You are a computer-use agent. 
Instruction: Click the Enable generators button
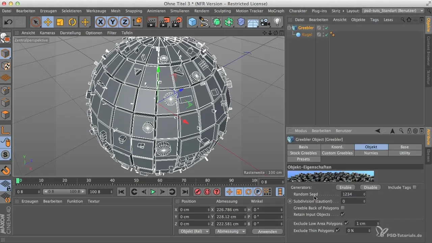pos(345,187)
